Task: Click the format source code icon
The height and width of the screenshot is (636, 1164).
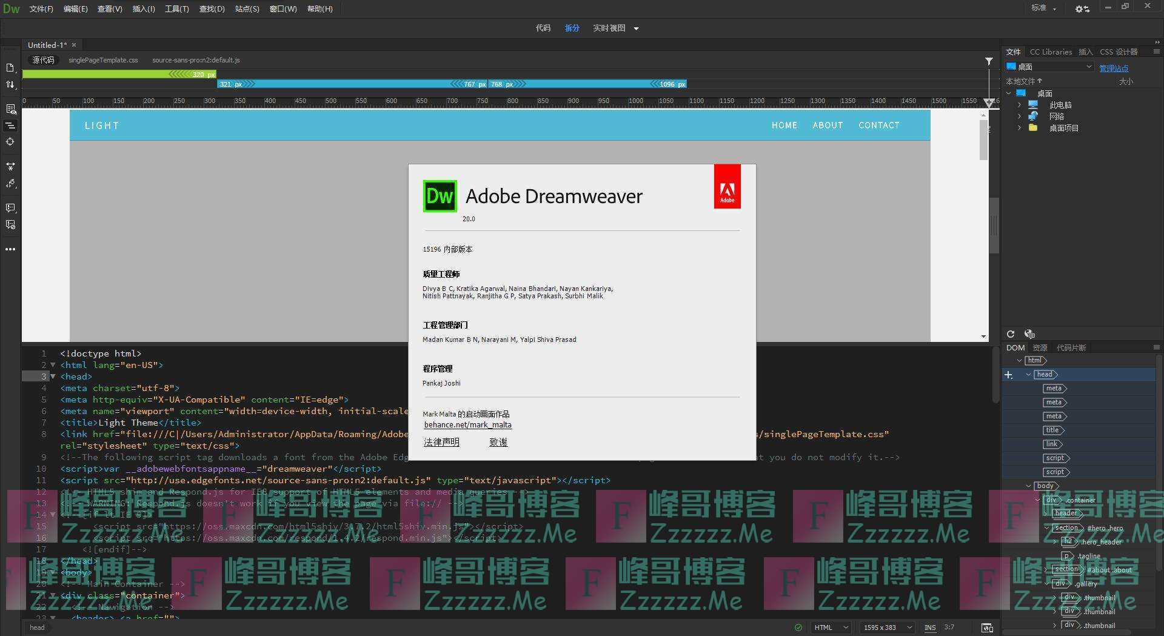Action: pos(10,183)
